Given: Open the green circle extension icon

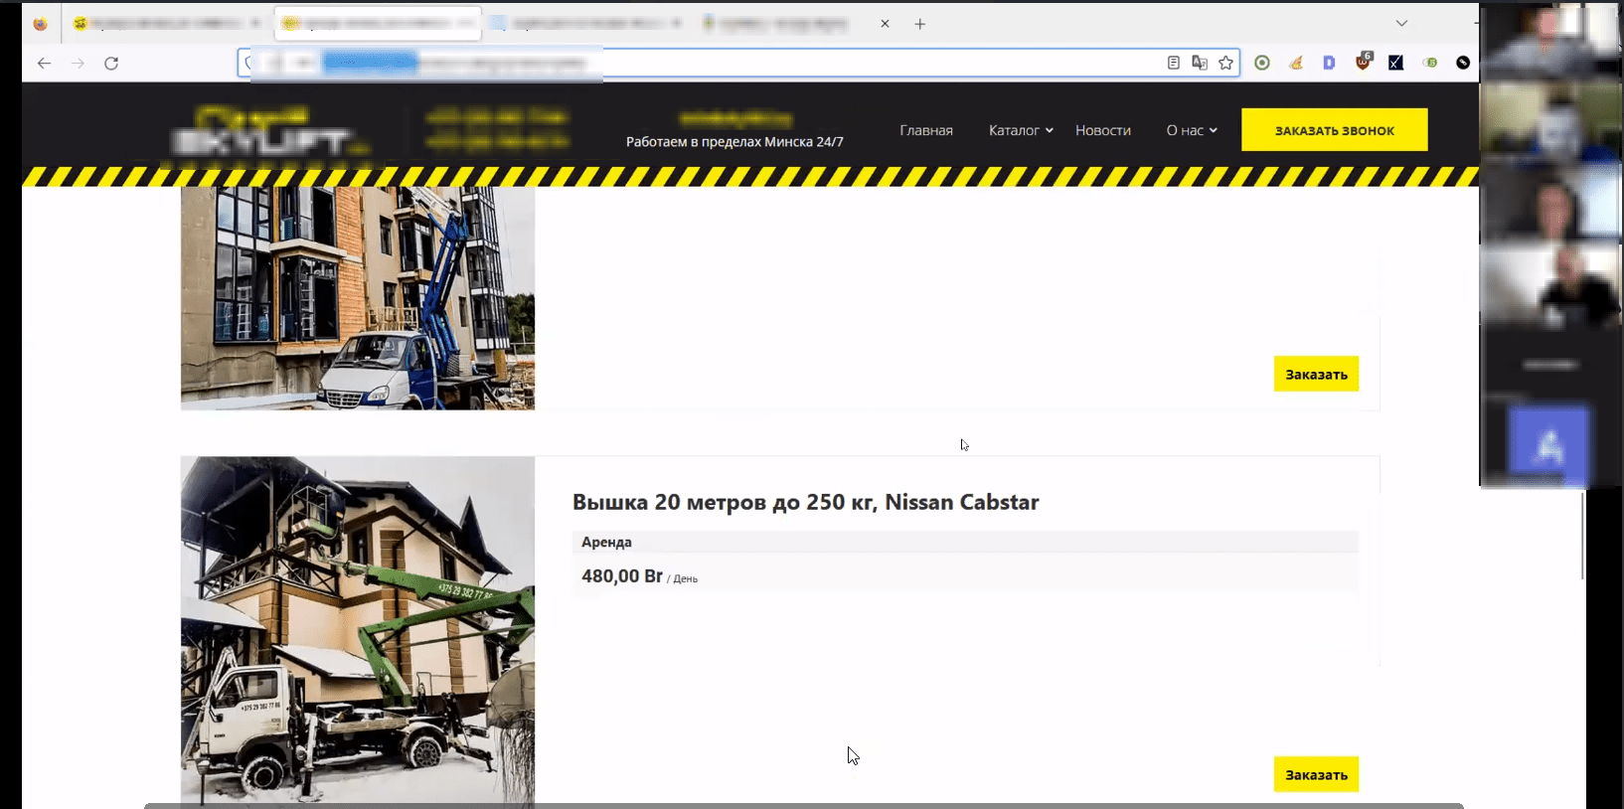Looking at the screenshot, I should coord(1262,63).
